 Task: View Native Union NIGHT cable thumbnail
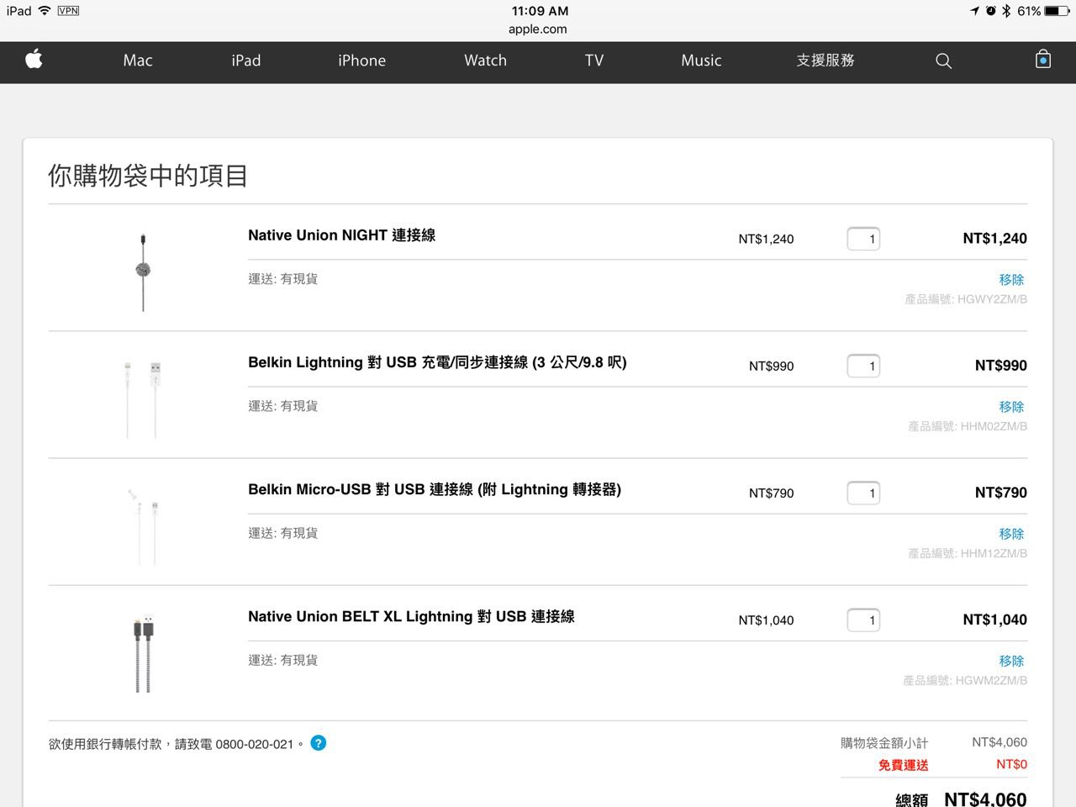(143, 272)
